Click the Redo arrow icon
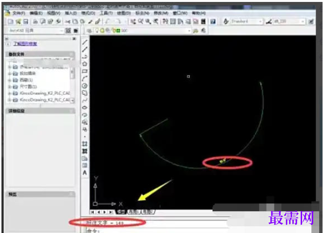 (118, 21)
